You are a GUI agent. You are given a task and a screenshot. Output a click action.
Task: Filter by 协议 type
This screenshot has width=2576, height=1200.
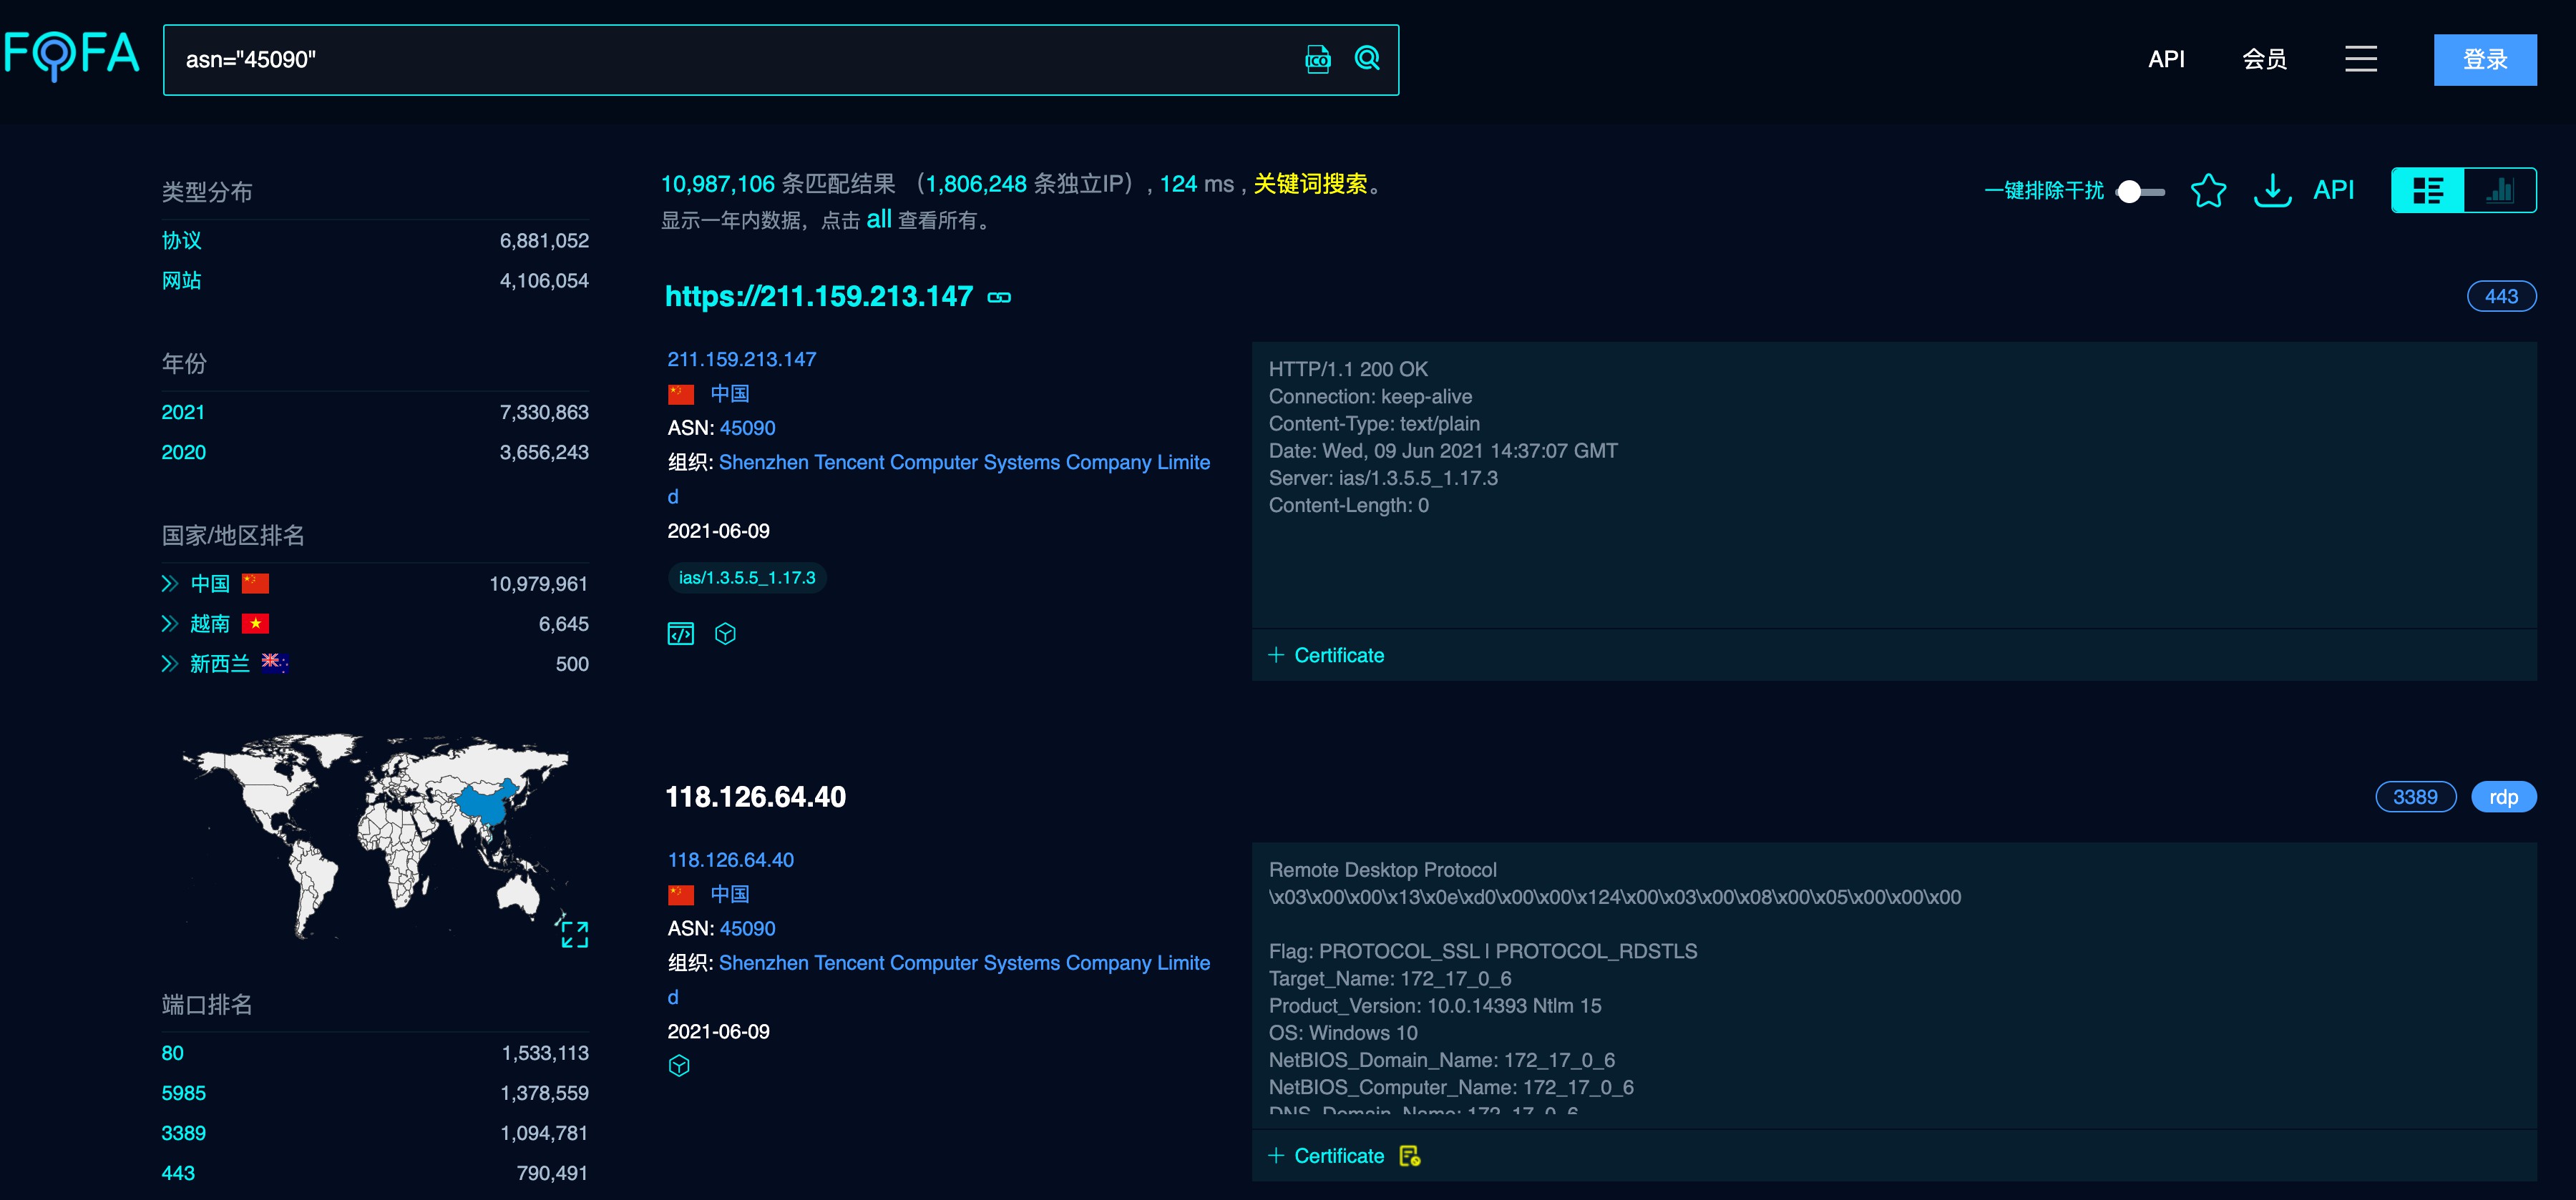[181, 240]
